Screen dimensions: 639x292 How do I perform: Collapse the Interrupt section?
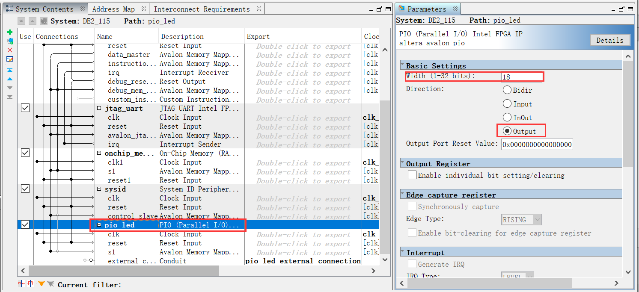[x=403, y=252]
